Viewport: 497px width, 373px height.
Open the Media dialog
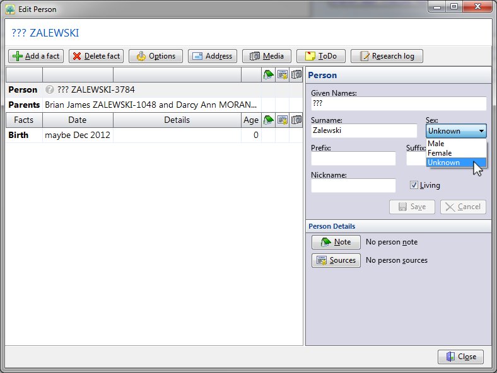pyautogui.click(x=267, y=56)
